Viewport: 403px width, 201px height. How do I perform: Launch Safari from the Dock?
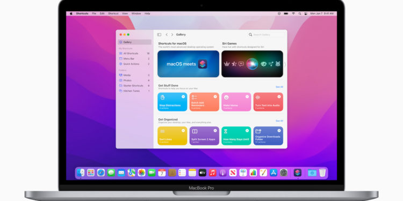click(101, 173)
